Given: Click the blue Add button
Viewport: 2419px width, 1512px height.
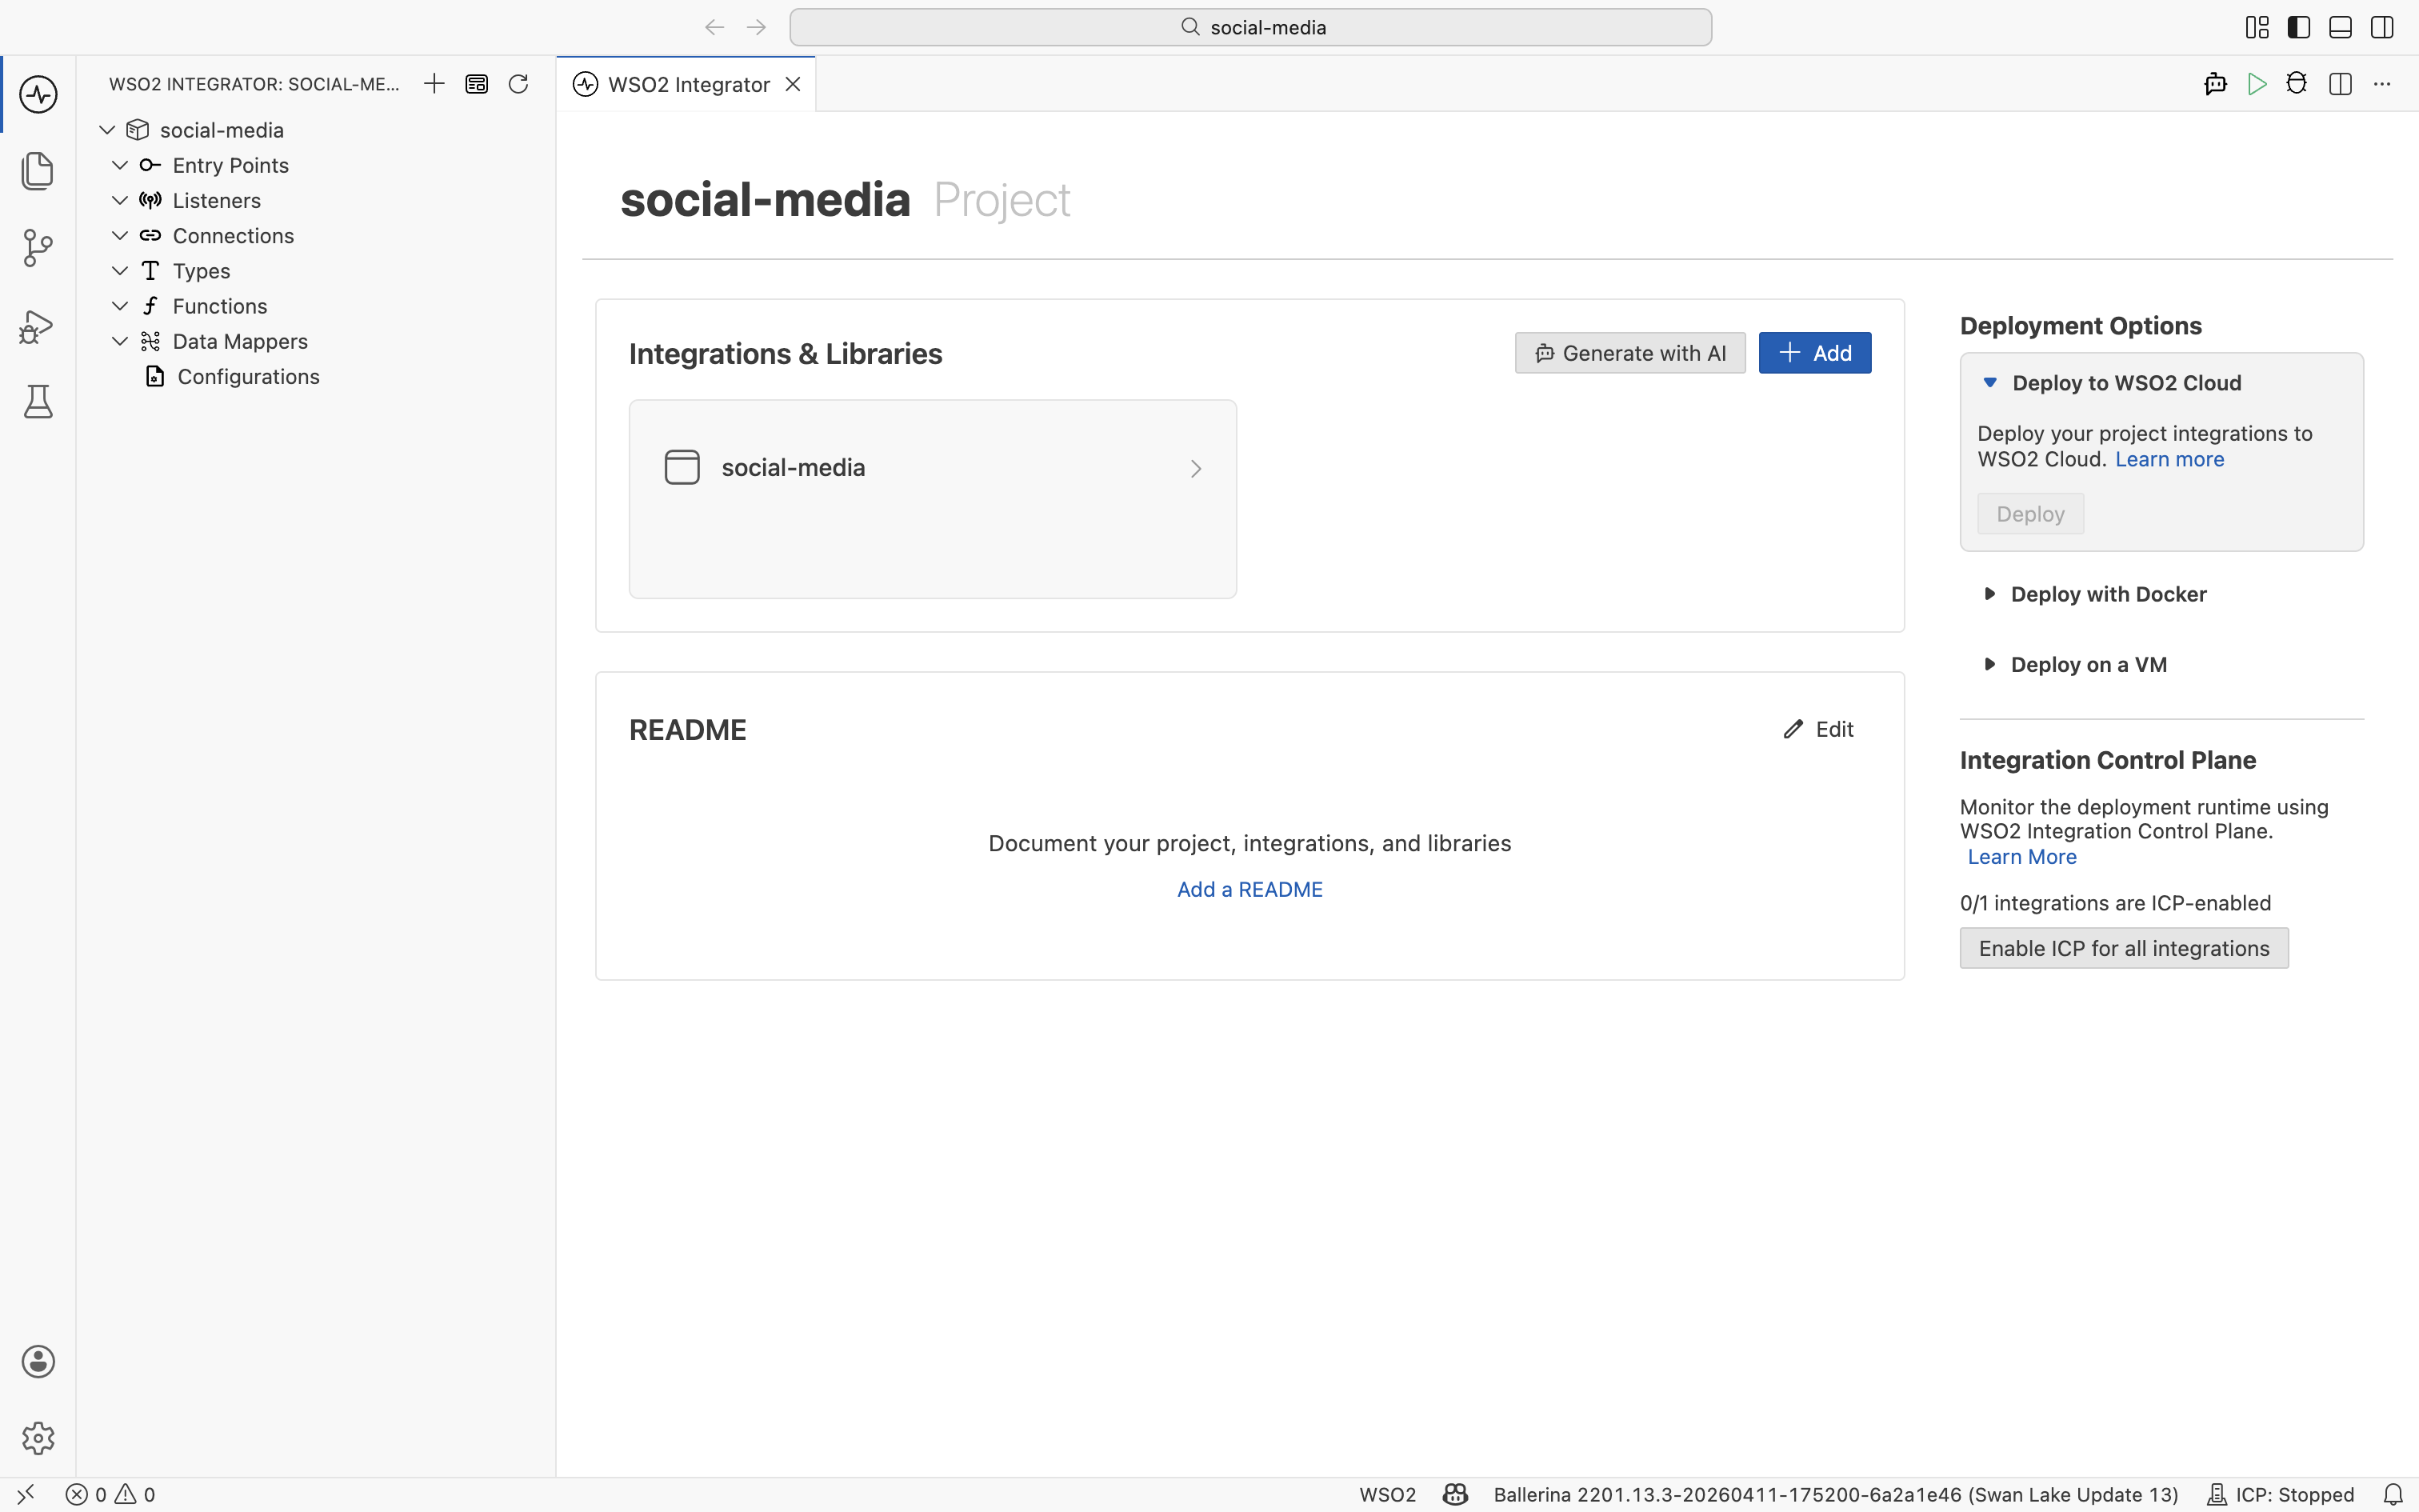Looking at the screenshot, I should (1815, 353).
